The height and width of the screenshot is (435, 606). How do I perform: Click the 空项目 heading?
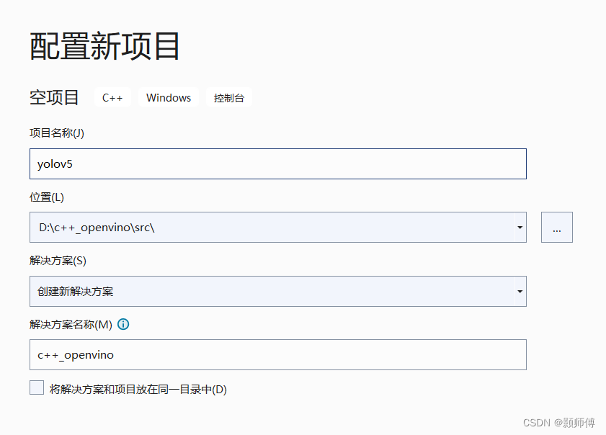54,97
